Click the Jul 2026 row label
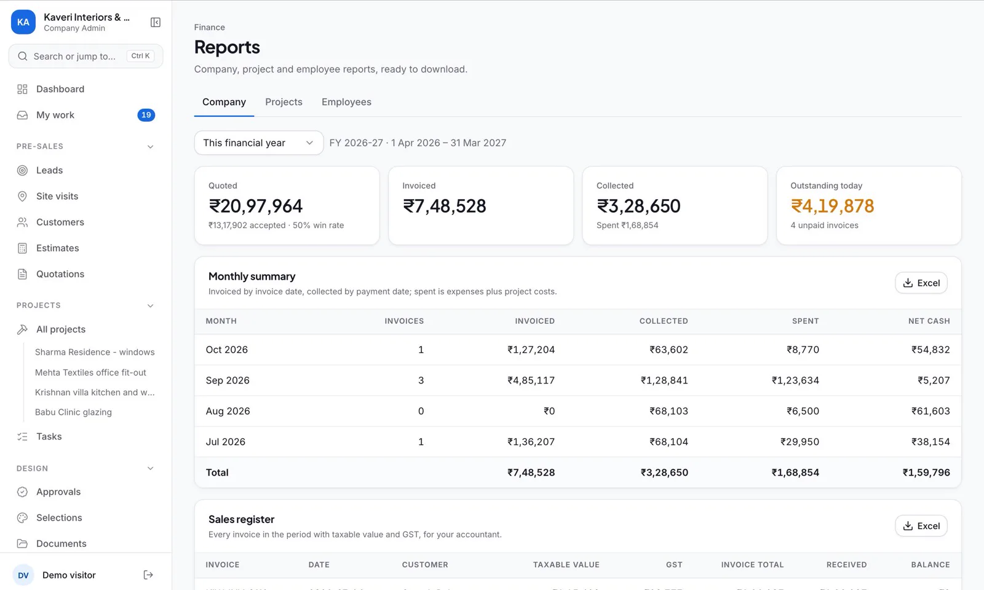984x590 pixels. (225, 442)
